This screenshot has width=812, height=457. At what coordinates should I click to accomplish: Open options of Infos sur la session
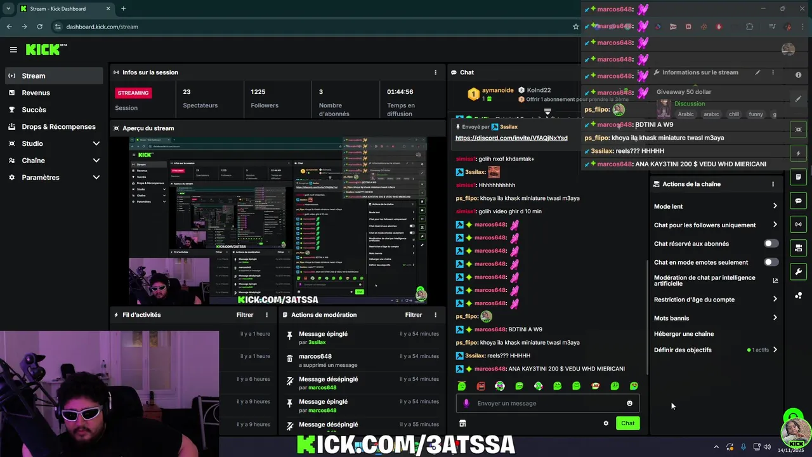point(435,72)
